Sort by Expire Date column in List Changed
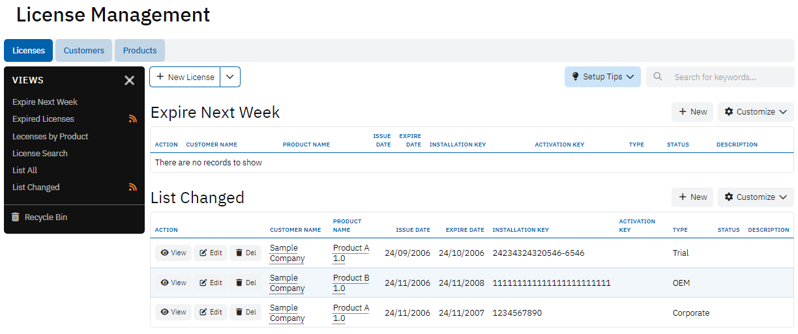Viewport: 798px width, 334px height. (465, 230)
